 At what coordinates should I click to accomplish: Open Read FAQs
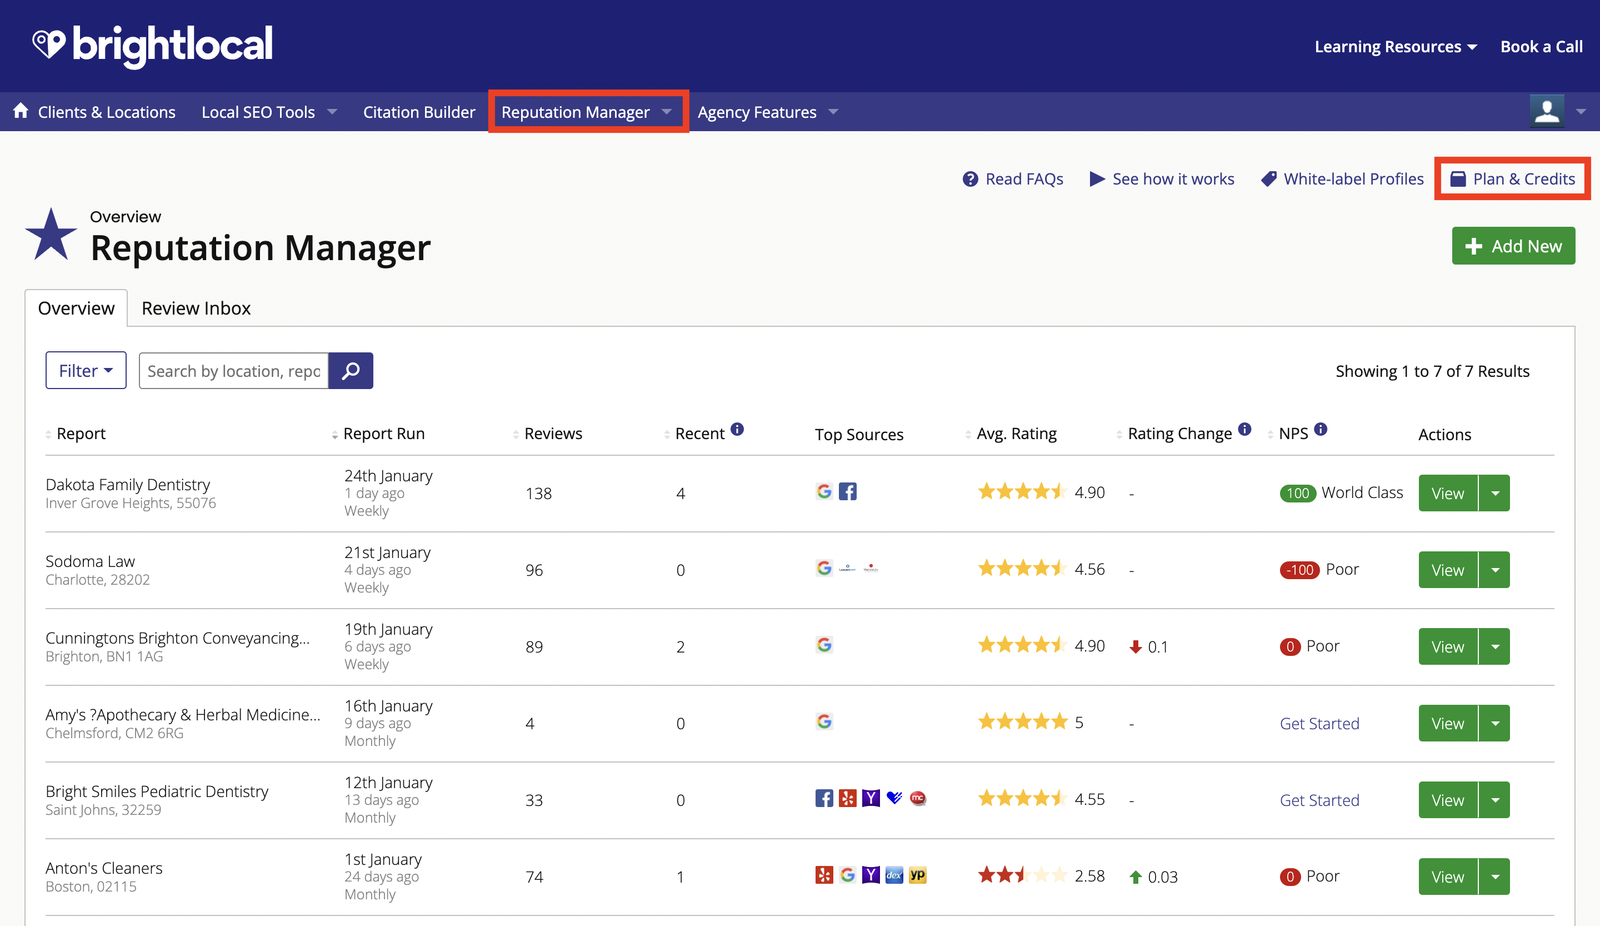coord(1013,179)
